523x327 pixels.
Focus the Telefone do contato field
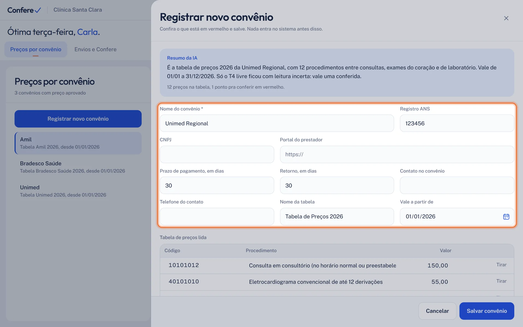coord(217,217)
